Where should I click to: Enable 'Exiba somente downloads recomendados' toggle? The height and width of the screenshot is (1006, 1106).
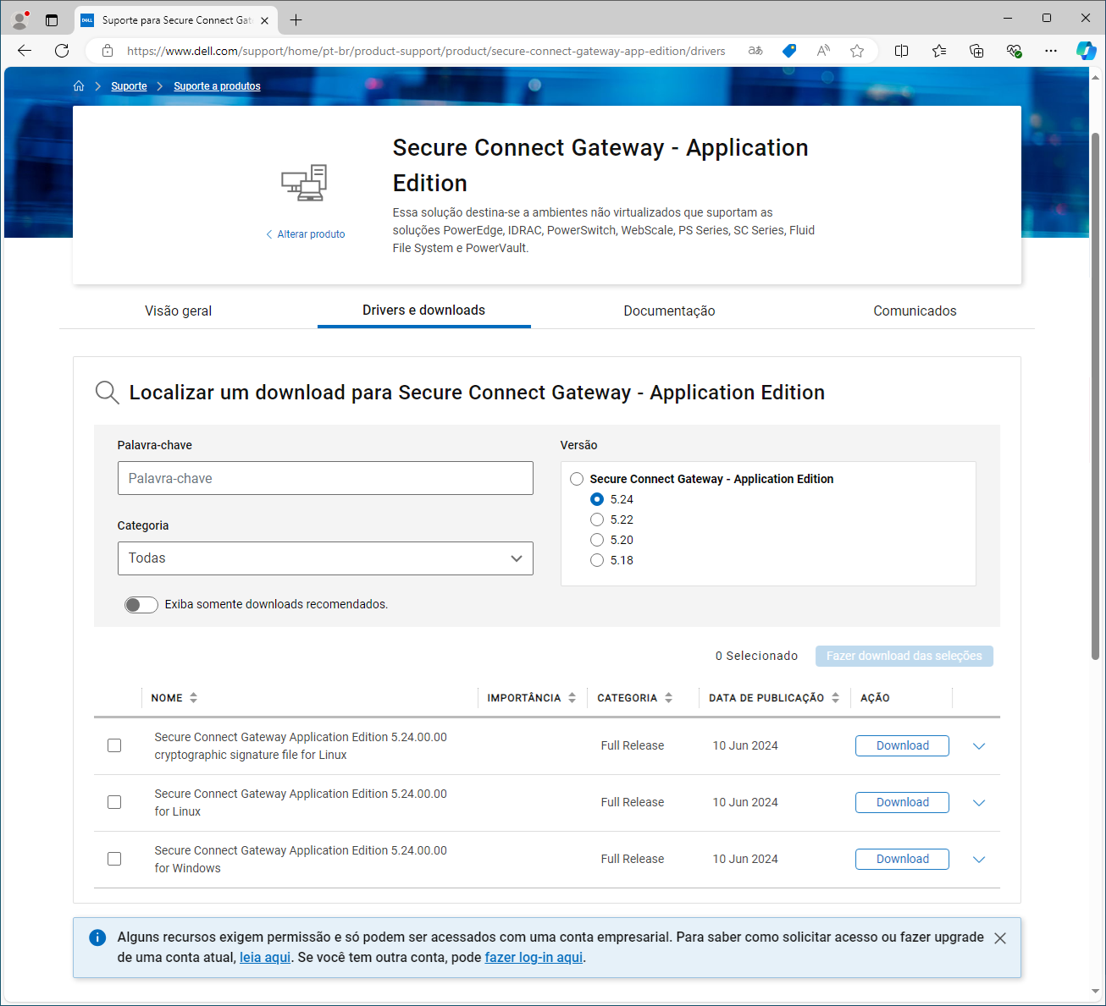pos(141,604)
